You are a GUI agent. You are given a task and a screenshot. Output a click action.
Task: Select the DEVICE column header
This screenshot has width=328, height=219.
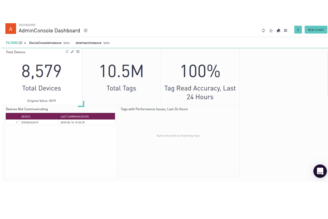point(25,116)
